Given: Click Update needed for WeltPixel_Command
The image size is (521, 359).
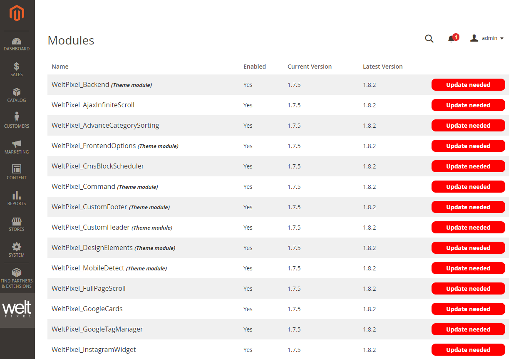Looking at the screenshot, I should pyautogui.click(x=468, y=187).
